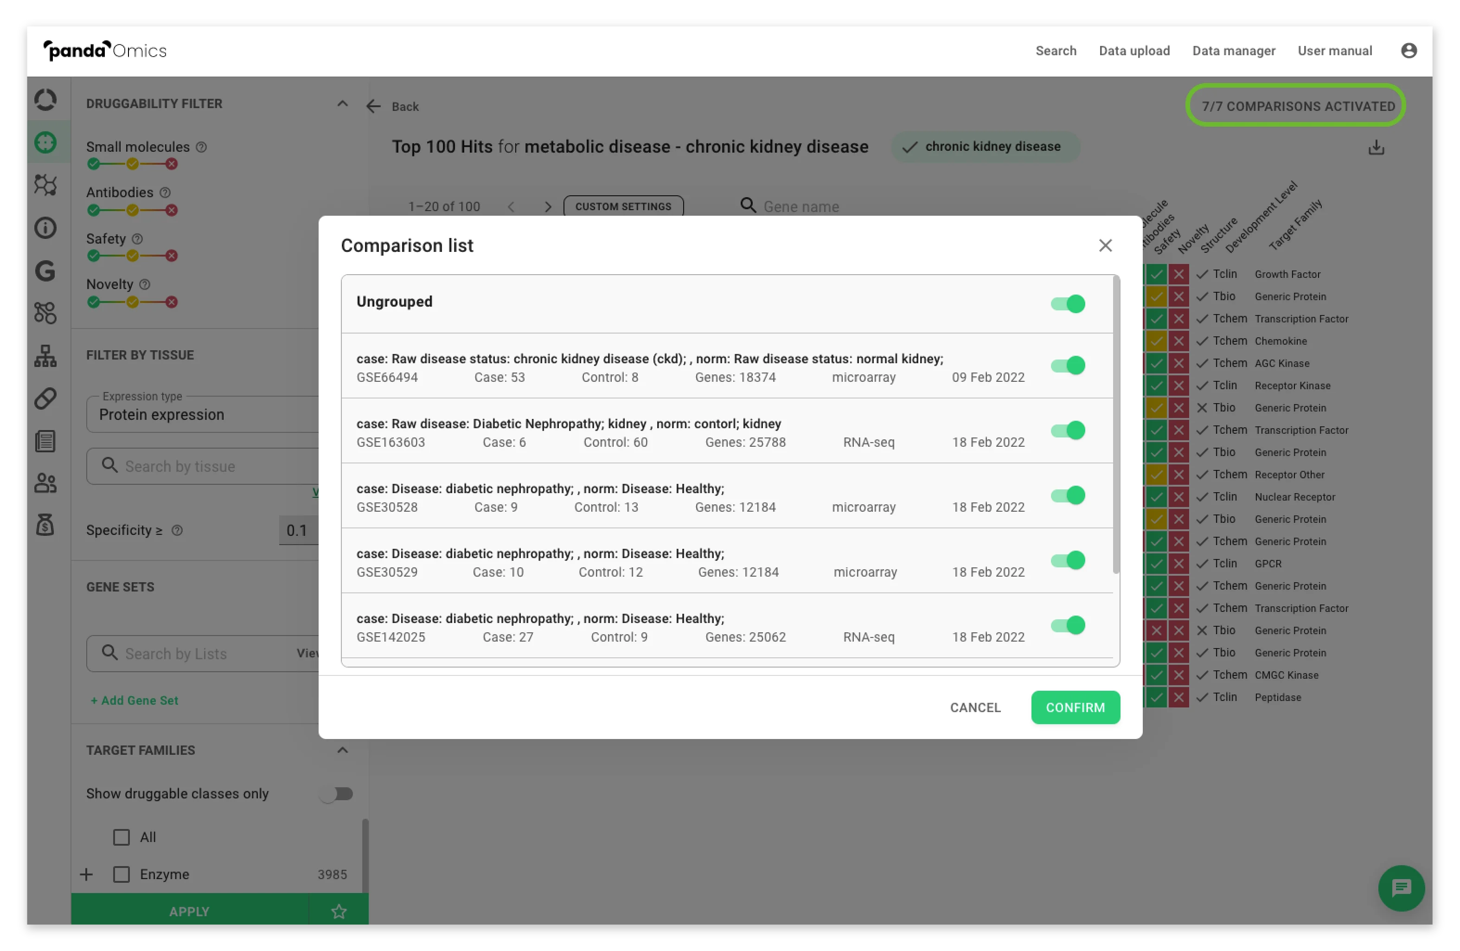Click the pill drug sidebar icon
Screen dimensions: 1460x951
[x=45, y=398]
